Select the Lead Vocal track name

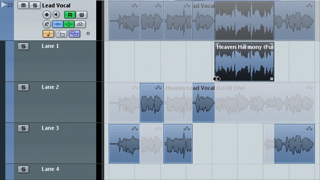tap(56, 6)
